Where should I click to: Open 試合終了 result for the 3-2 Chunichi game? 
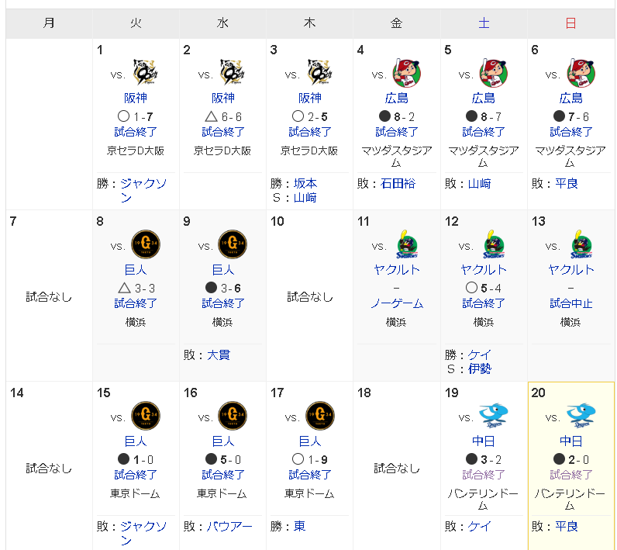pyautogui.click(x=483, y=476)
